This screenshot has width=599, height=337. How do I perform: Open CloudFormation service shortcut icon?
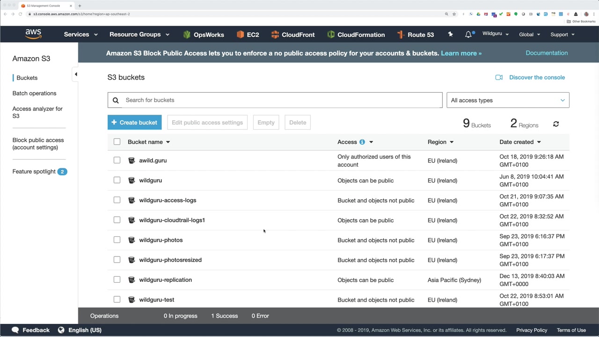[x=331, y=35]
